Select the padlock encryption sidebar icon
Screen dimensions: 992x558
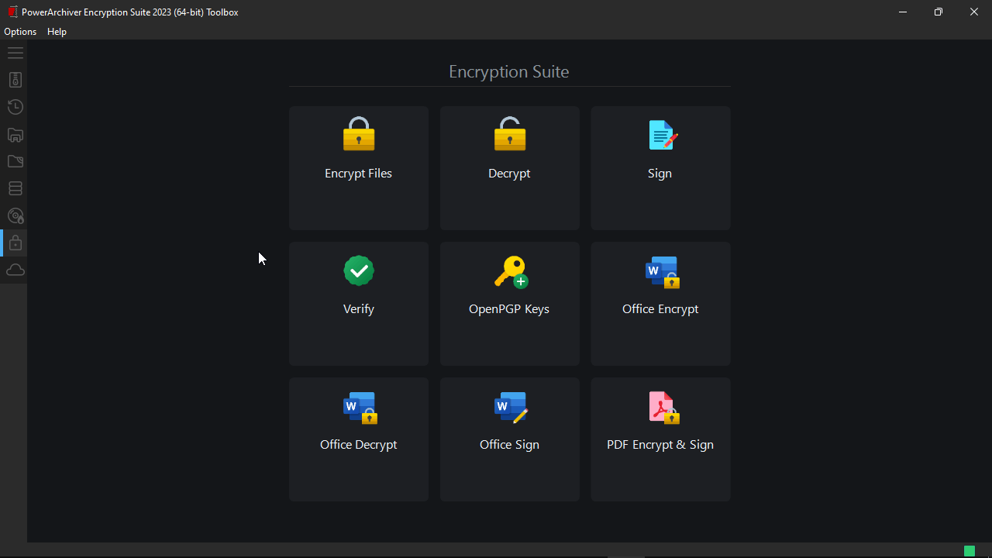point(15,243)
